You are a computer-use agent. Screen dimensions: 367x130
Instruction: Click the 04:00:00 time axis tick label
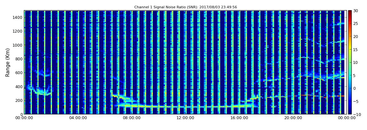pos(78,118)
